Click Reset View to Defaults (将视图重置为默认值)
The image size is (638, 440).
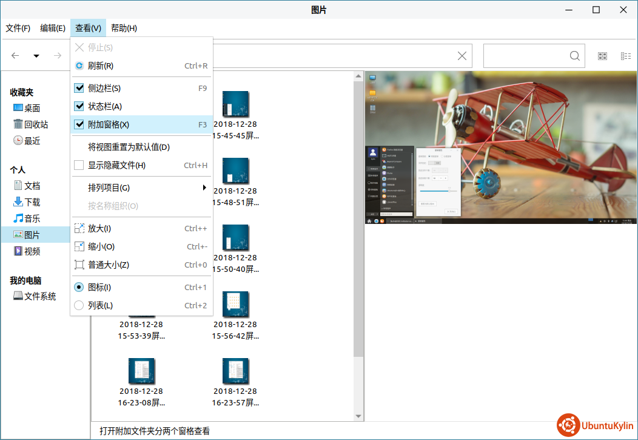point(129,147)
